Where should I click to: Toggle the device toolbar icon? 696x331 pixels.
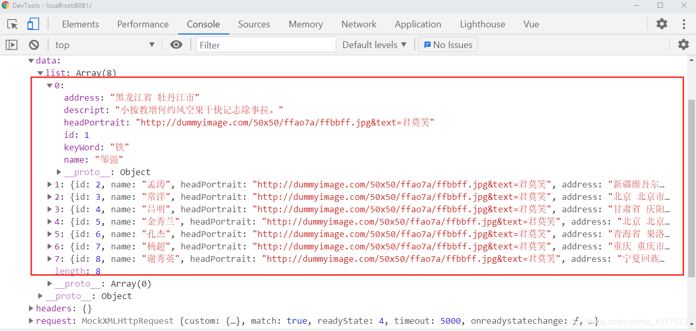(x=33, y=24)
